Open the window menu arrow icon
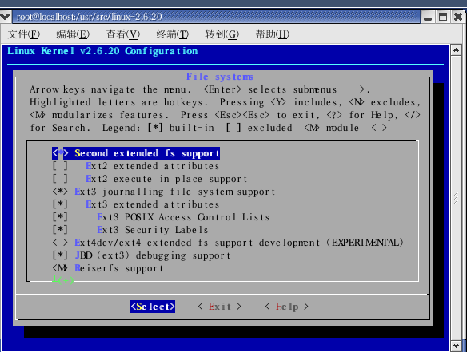467x352 pixels. coord(5,17)
